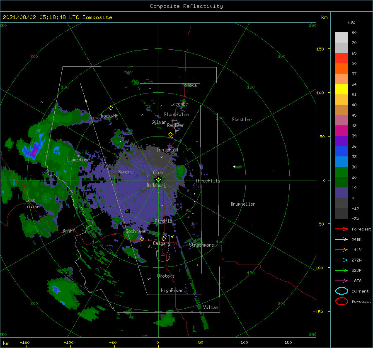Click the green 22JP arrow icon
The width and height of the screenshot is (373, 348).
pos(342,270)
